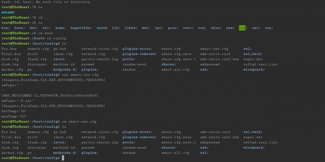Click the sbin/ directory name
The image size is (325, 162).
[x=216, y=28]
